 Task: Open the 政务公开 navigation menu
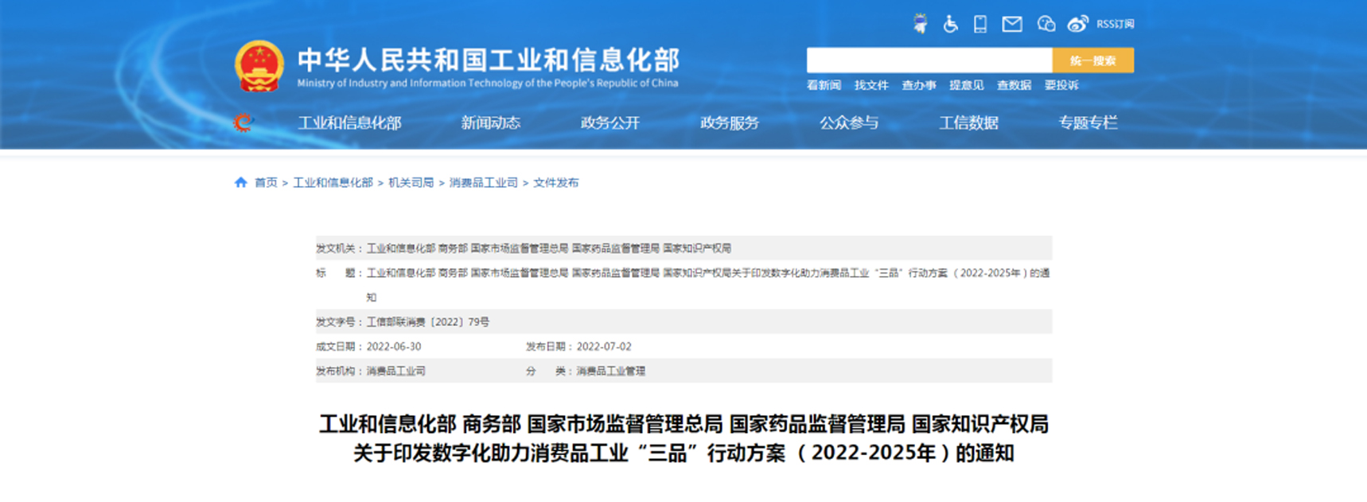[610, 123]
